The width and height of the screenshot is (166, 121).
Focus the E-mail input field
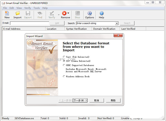click(x=30, y=23)
